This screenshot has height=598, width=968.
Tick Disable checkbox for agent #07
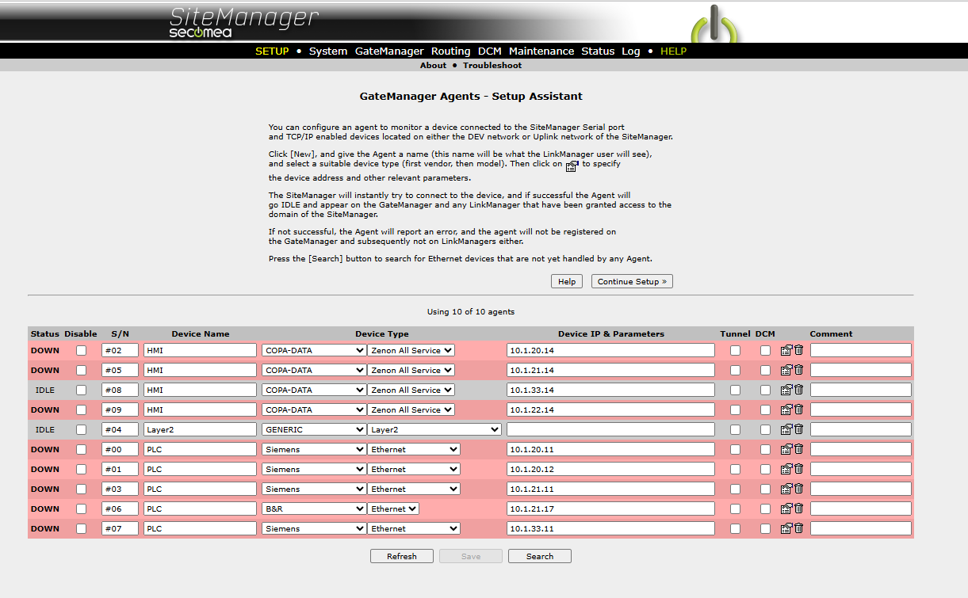pos(81,528)
